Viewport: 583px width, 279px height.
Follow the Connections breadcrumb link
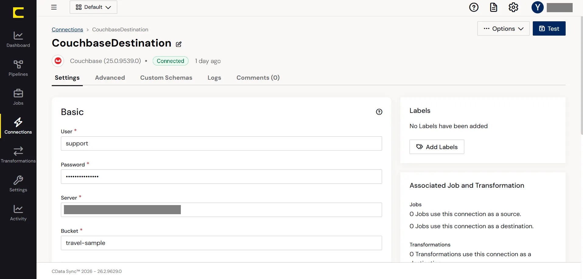67,30
